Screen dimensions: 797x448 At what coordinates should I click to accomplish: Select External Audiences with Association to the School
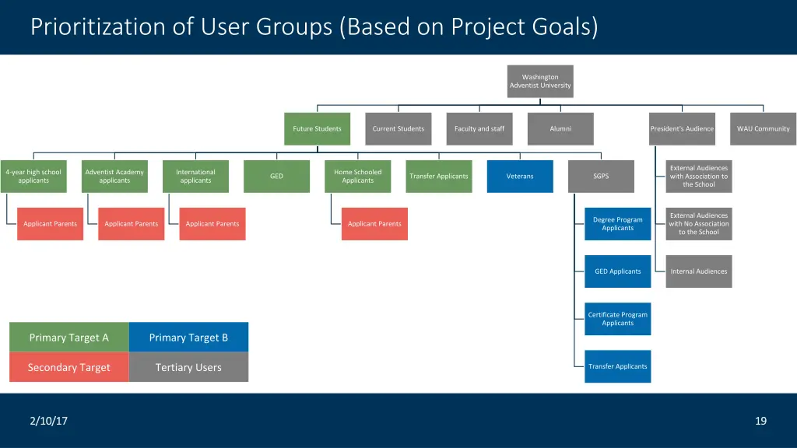click(x=699, y=177)
